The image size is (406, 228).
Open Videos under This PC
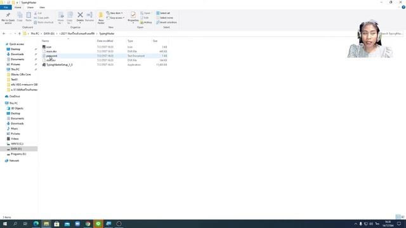[15, 139]
